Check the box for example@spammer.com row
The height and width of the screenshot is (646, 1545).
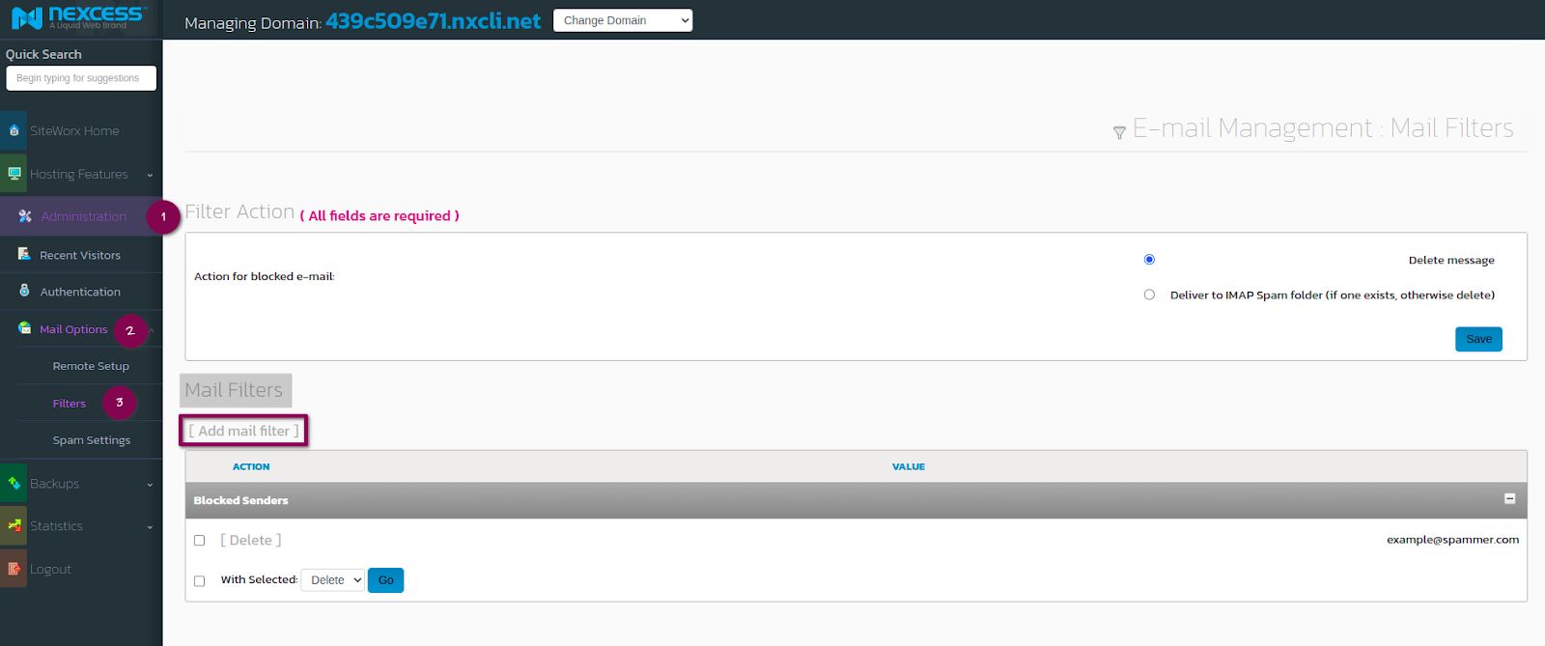click(199, 541)
